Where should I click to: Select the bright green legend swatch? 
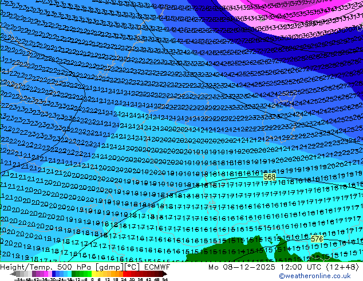(x=89, y=274)
